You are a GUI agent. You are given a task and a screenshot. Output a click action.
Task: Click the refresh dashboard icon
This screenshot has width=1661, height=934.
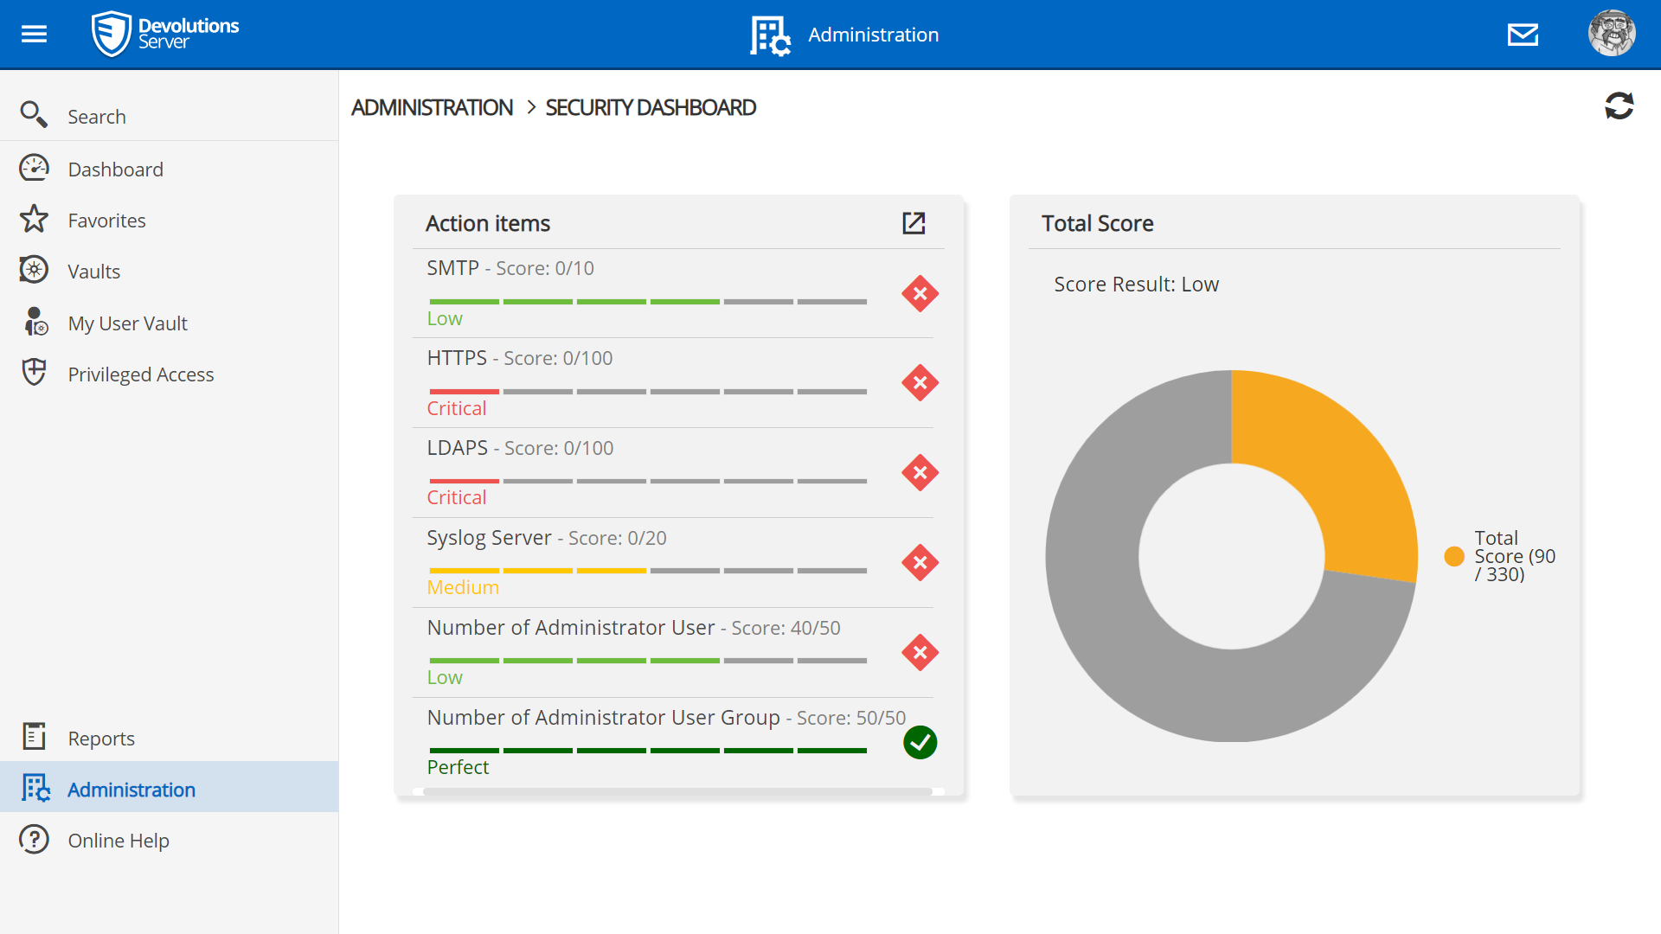[x=1619, y=106]
